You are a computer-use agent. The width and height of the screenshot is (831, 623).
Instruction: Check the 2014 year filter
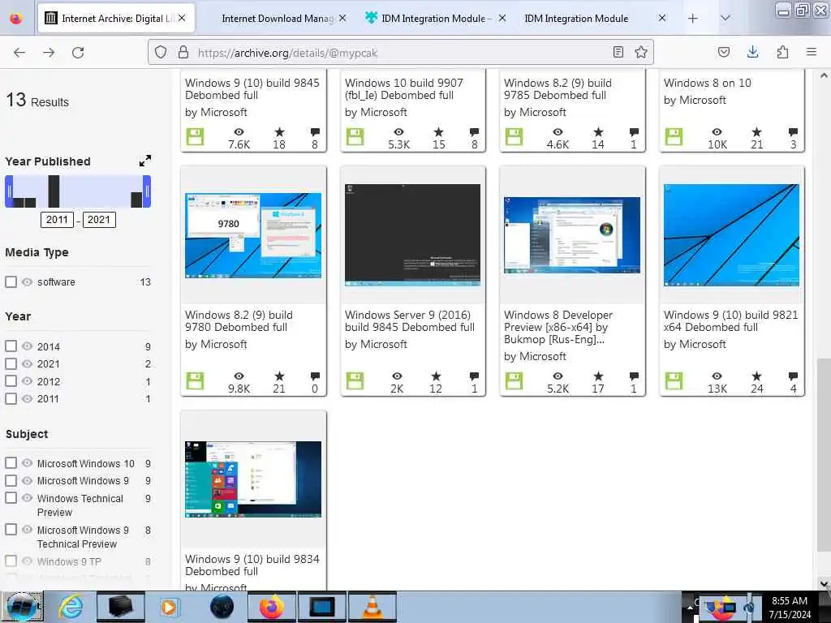click(11, 346)
